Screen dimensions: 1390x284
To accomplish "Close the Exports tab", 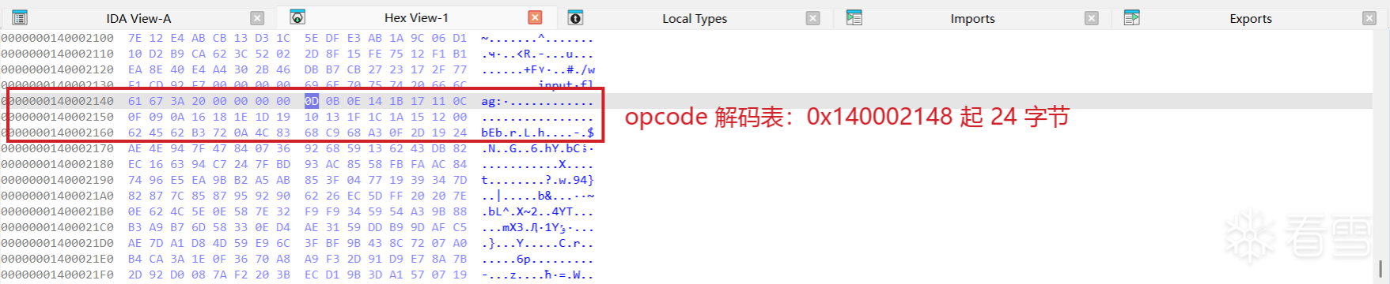I will [x=1369, y=18].
